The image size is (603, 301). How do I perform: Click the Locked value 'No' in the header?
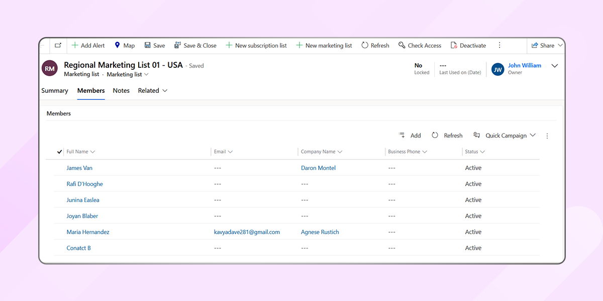[418, 65]
